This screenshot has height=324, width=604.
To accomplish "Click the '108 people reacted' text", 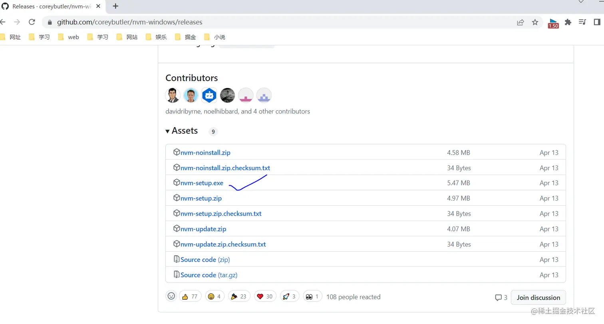I will coord(353,297).
